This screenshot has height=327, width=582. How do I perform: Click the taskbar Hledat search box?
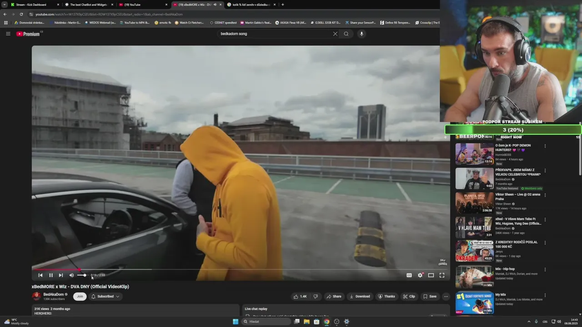266,322
